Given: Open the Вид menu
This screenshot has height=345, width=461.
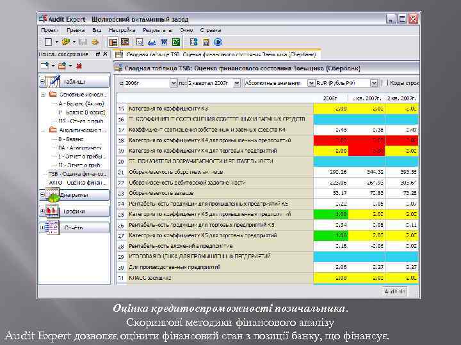Looking at the screenshot, I should pos(97,30).
